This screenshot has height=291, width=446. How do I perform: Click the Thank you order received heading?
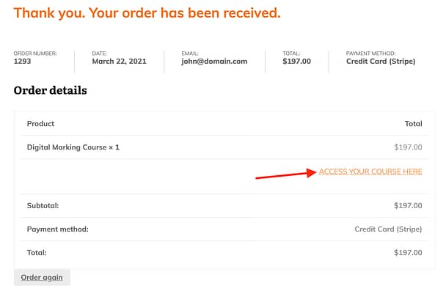(147, 13)
